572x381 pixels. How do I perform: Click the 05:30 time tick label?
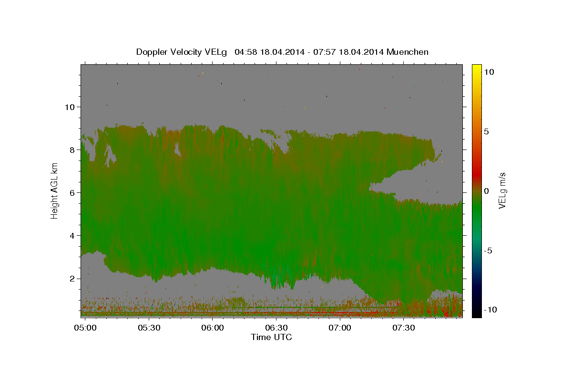pyautogui.click(x=149, y=328)
